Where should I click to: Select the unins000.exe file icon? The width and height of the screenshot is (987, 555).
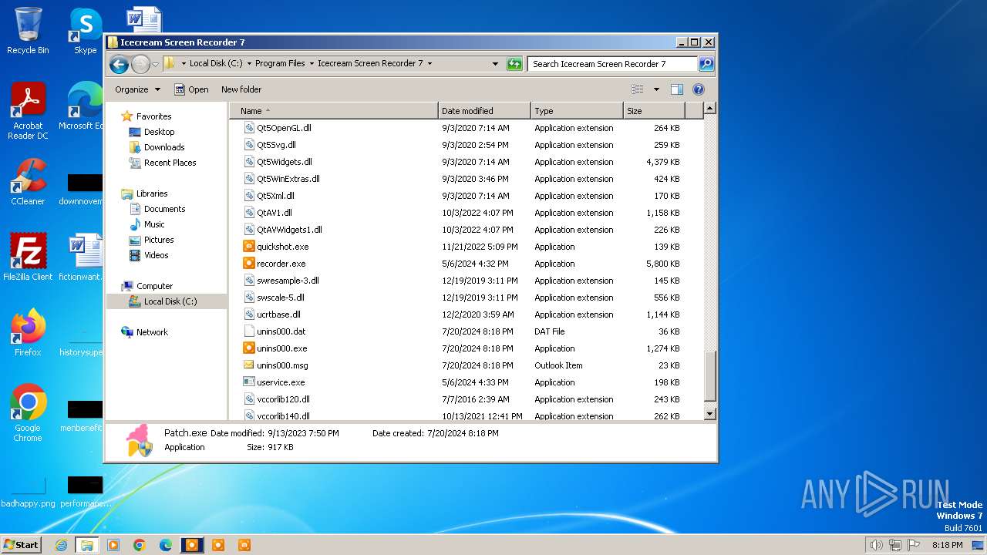coord(249,348)
